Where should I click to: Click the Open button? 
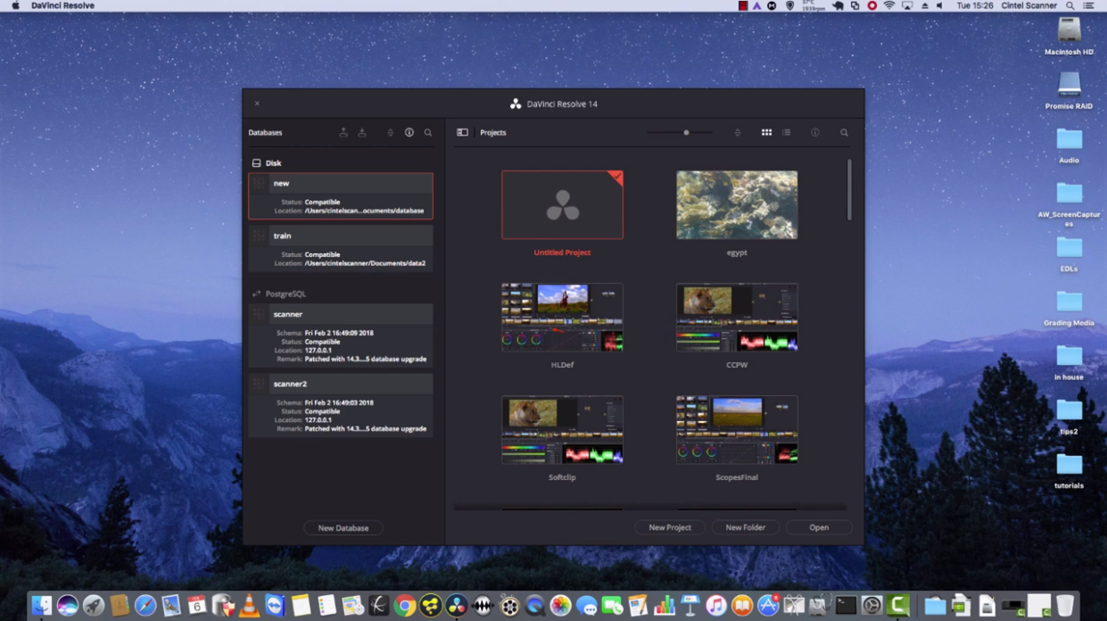(x=819, y=527)
